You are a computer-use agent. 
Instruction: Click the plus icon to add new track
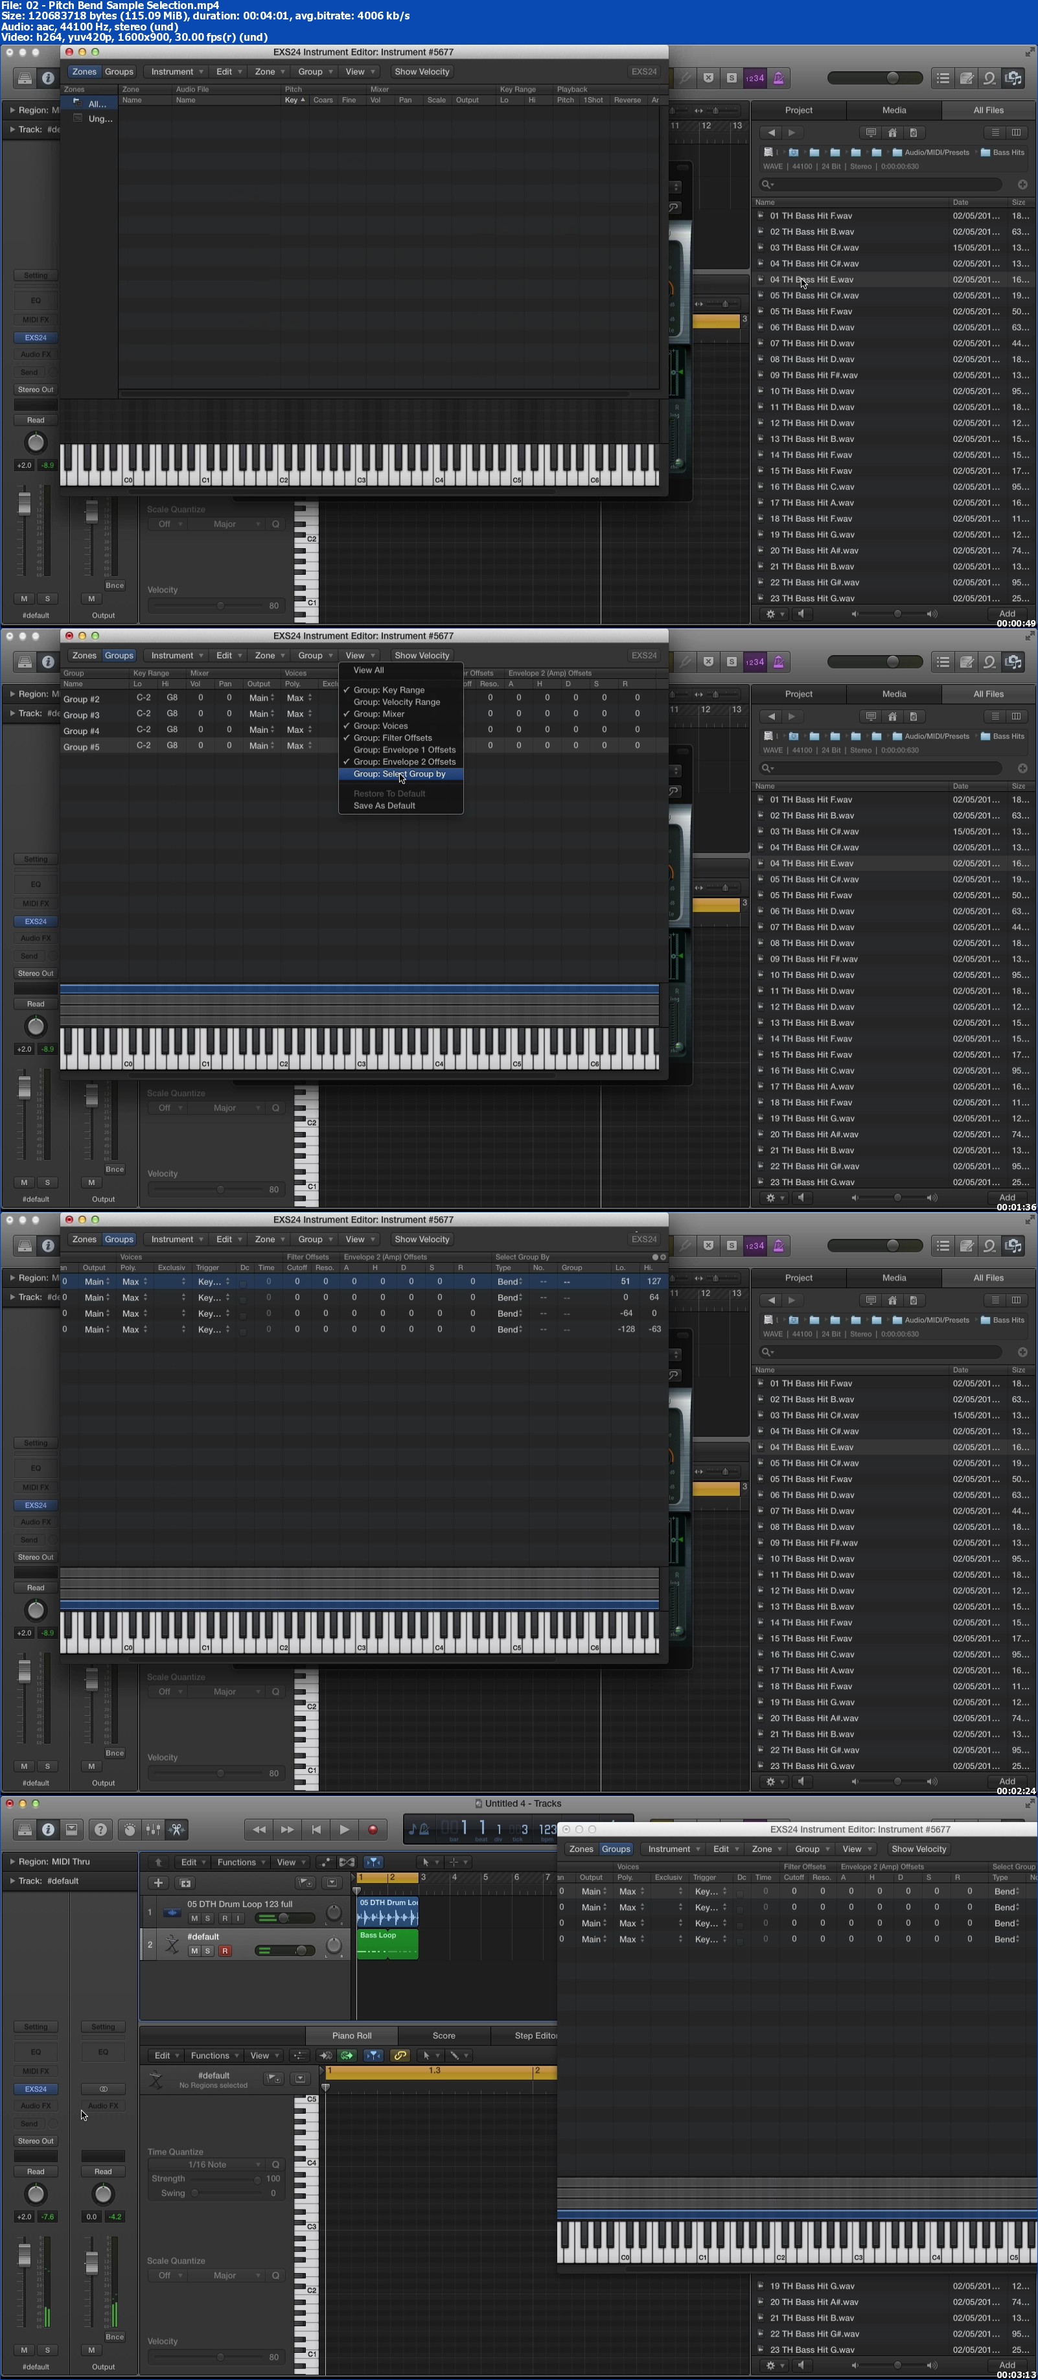point(158,1883)
